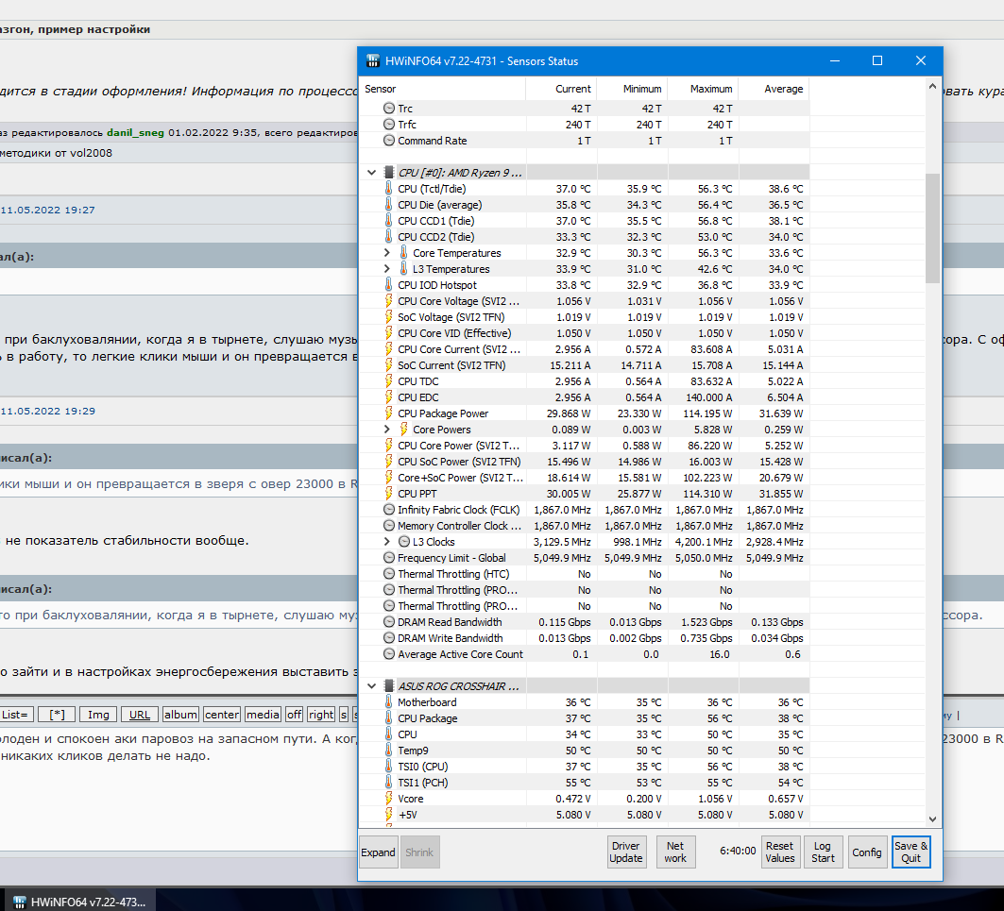1004x911 pixels.
Task: Click thermometer icon beside CPU IOD Hotspot
Action: pyautogui.click(x=389, y=285)
